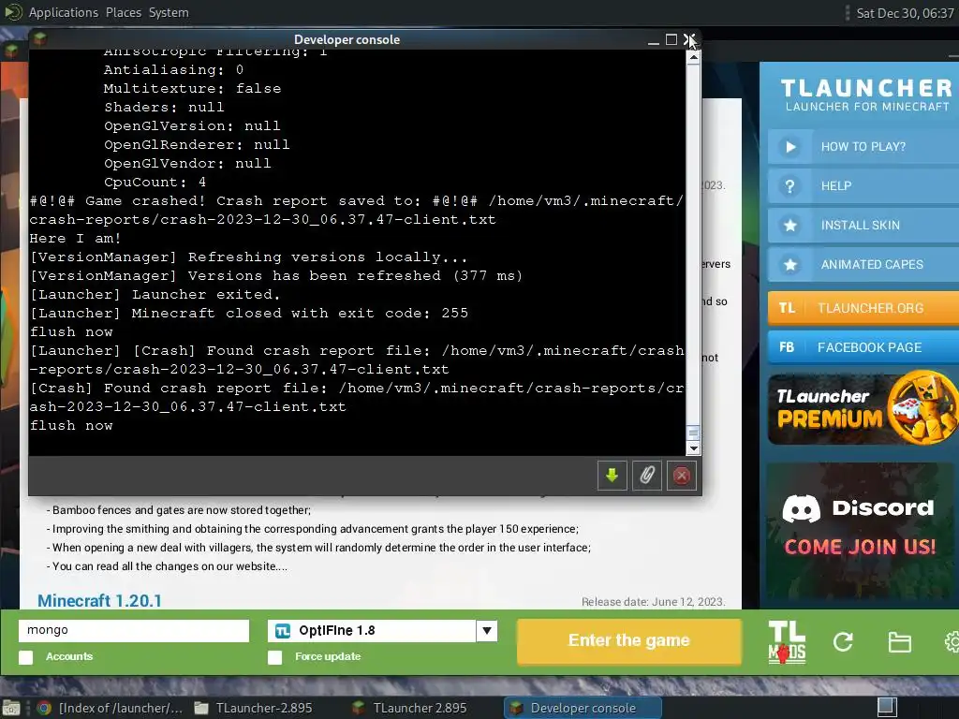Viewport: 959px width, 719px height.
Task: Click the refresh arrow icon in launcher bar
Action: (x=843, y=642)
